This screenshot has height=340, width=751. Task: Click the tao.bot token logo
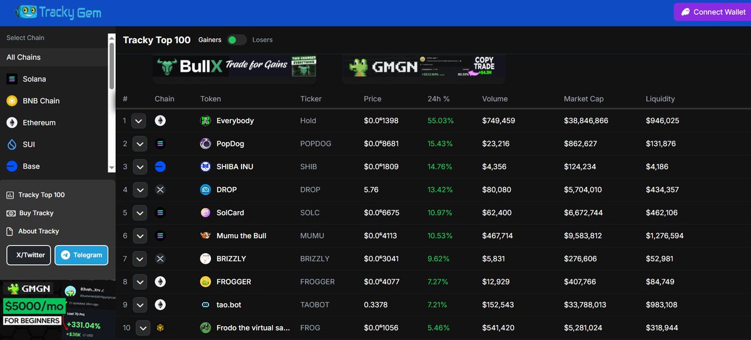click(205, 305)
